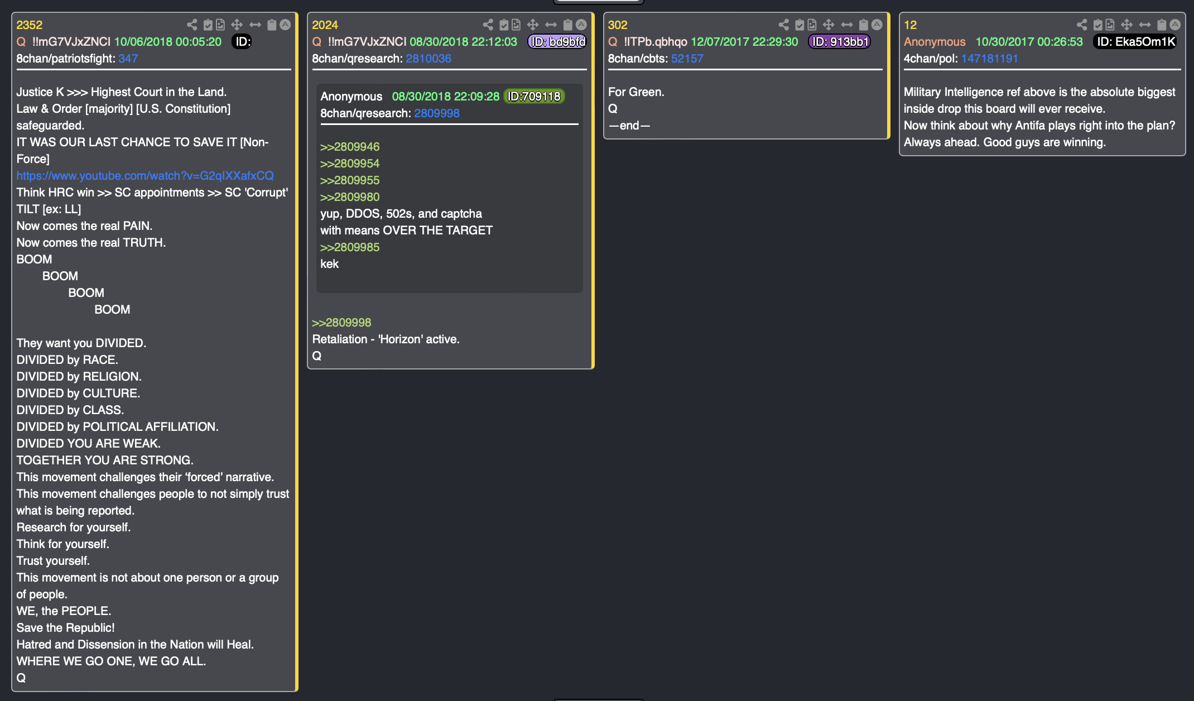Viewport: 1194px width, 701px height.
Task: Share post 2352 using its share icon
Action: [192, 25]
